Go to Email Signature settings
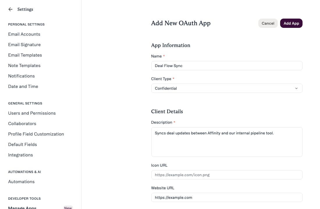The width and height of the screenshot is (320, 209). [x=24, y=45]
